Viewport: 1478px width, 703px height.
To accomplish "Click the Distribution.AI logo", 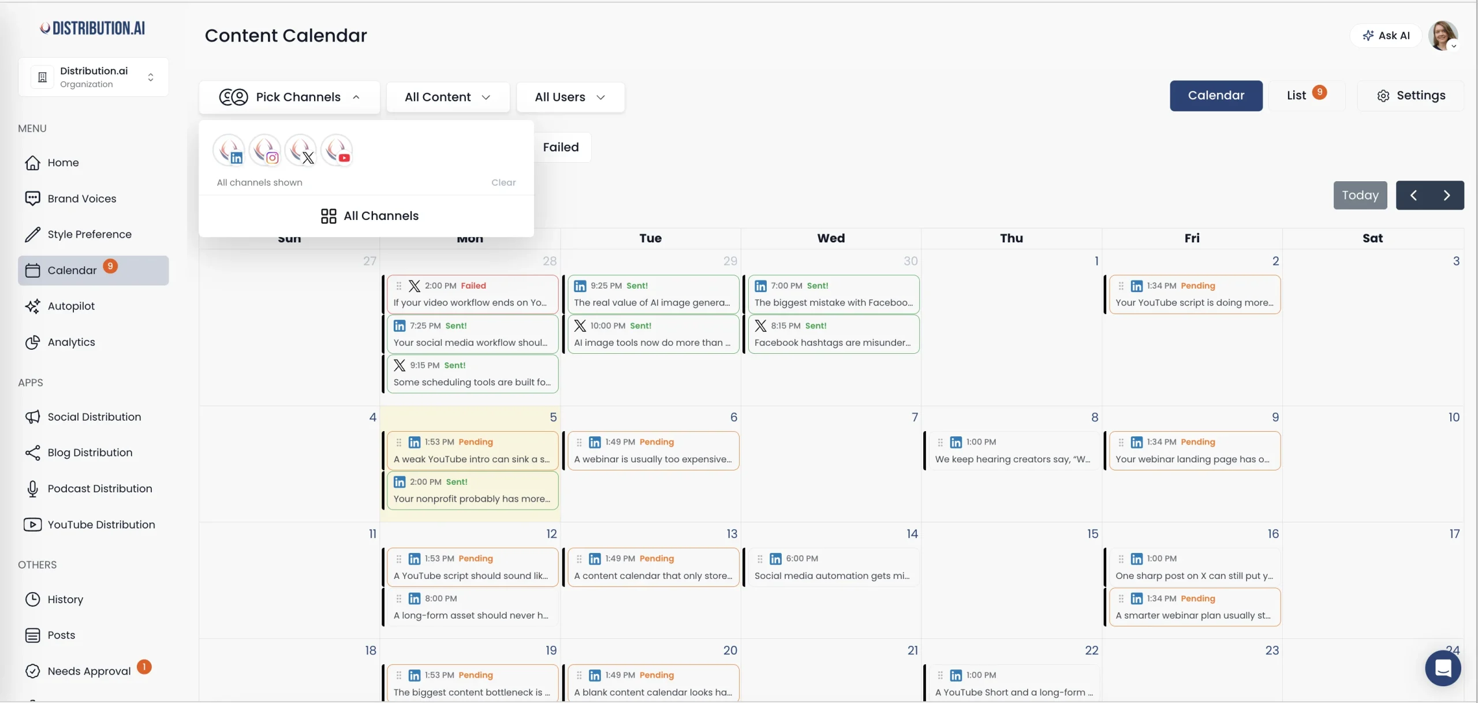I will pyautogui.click(x=93, y=28).
